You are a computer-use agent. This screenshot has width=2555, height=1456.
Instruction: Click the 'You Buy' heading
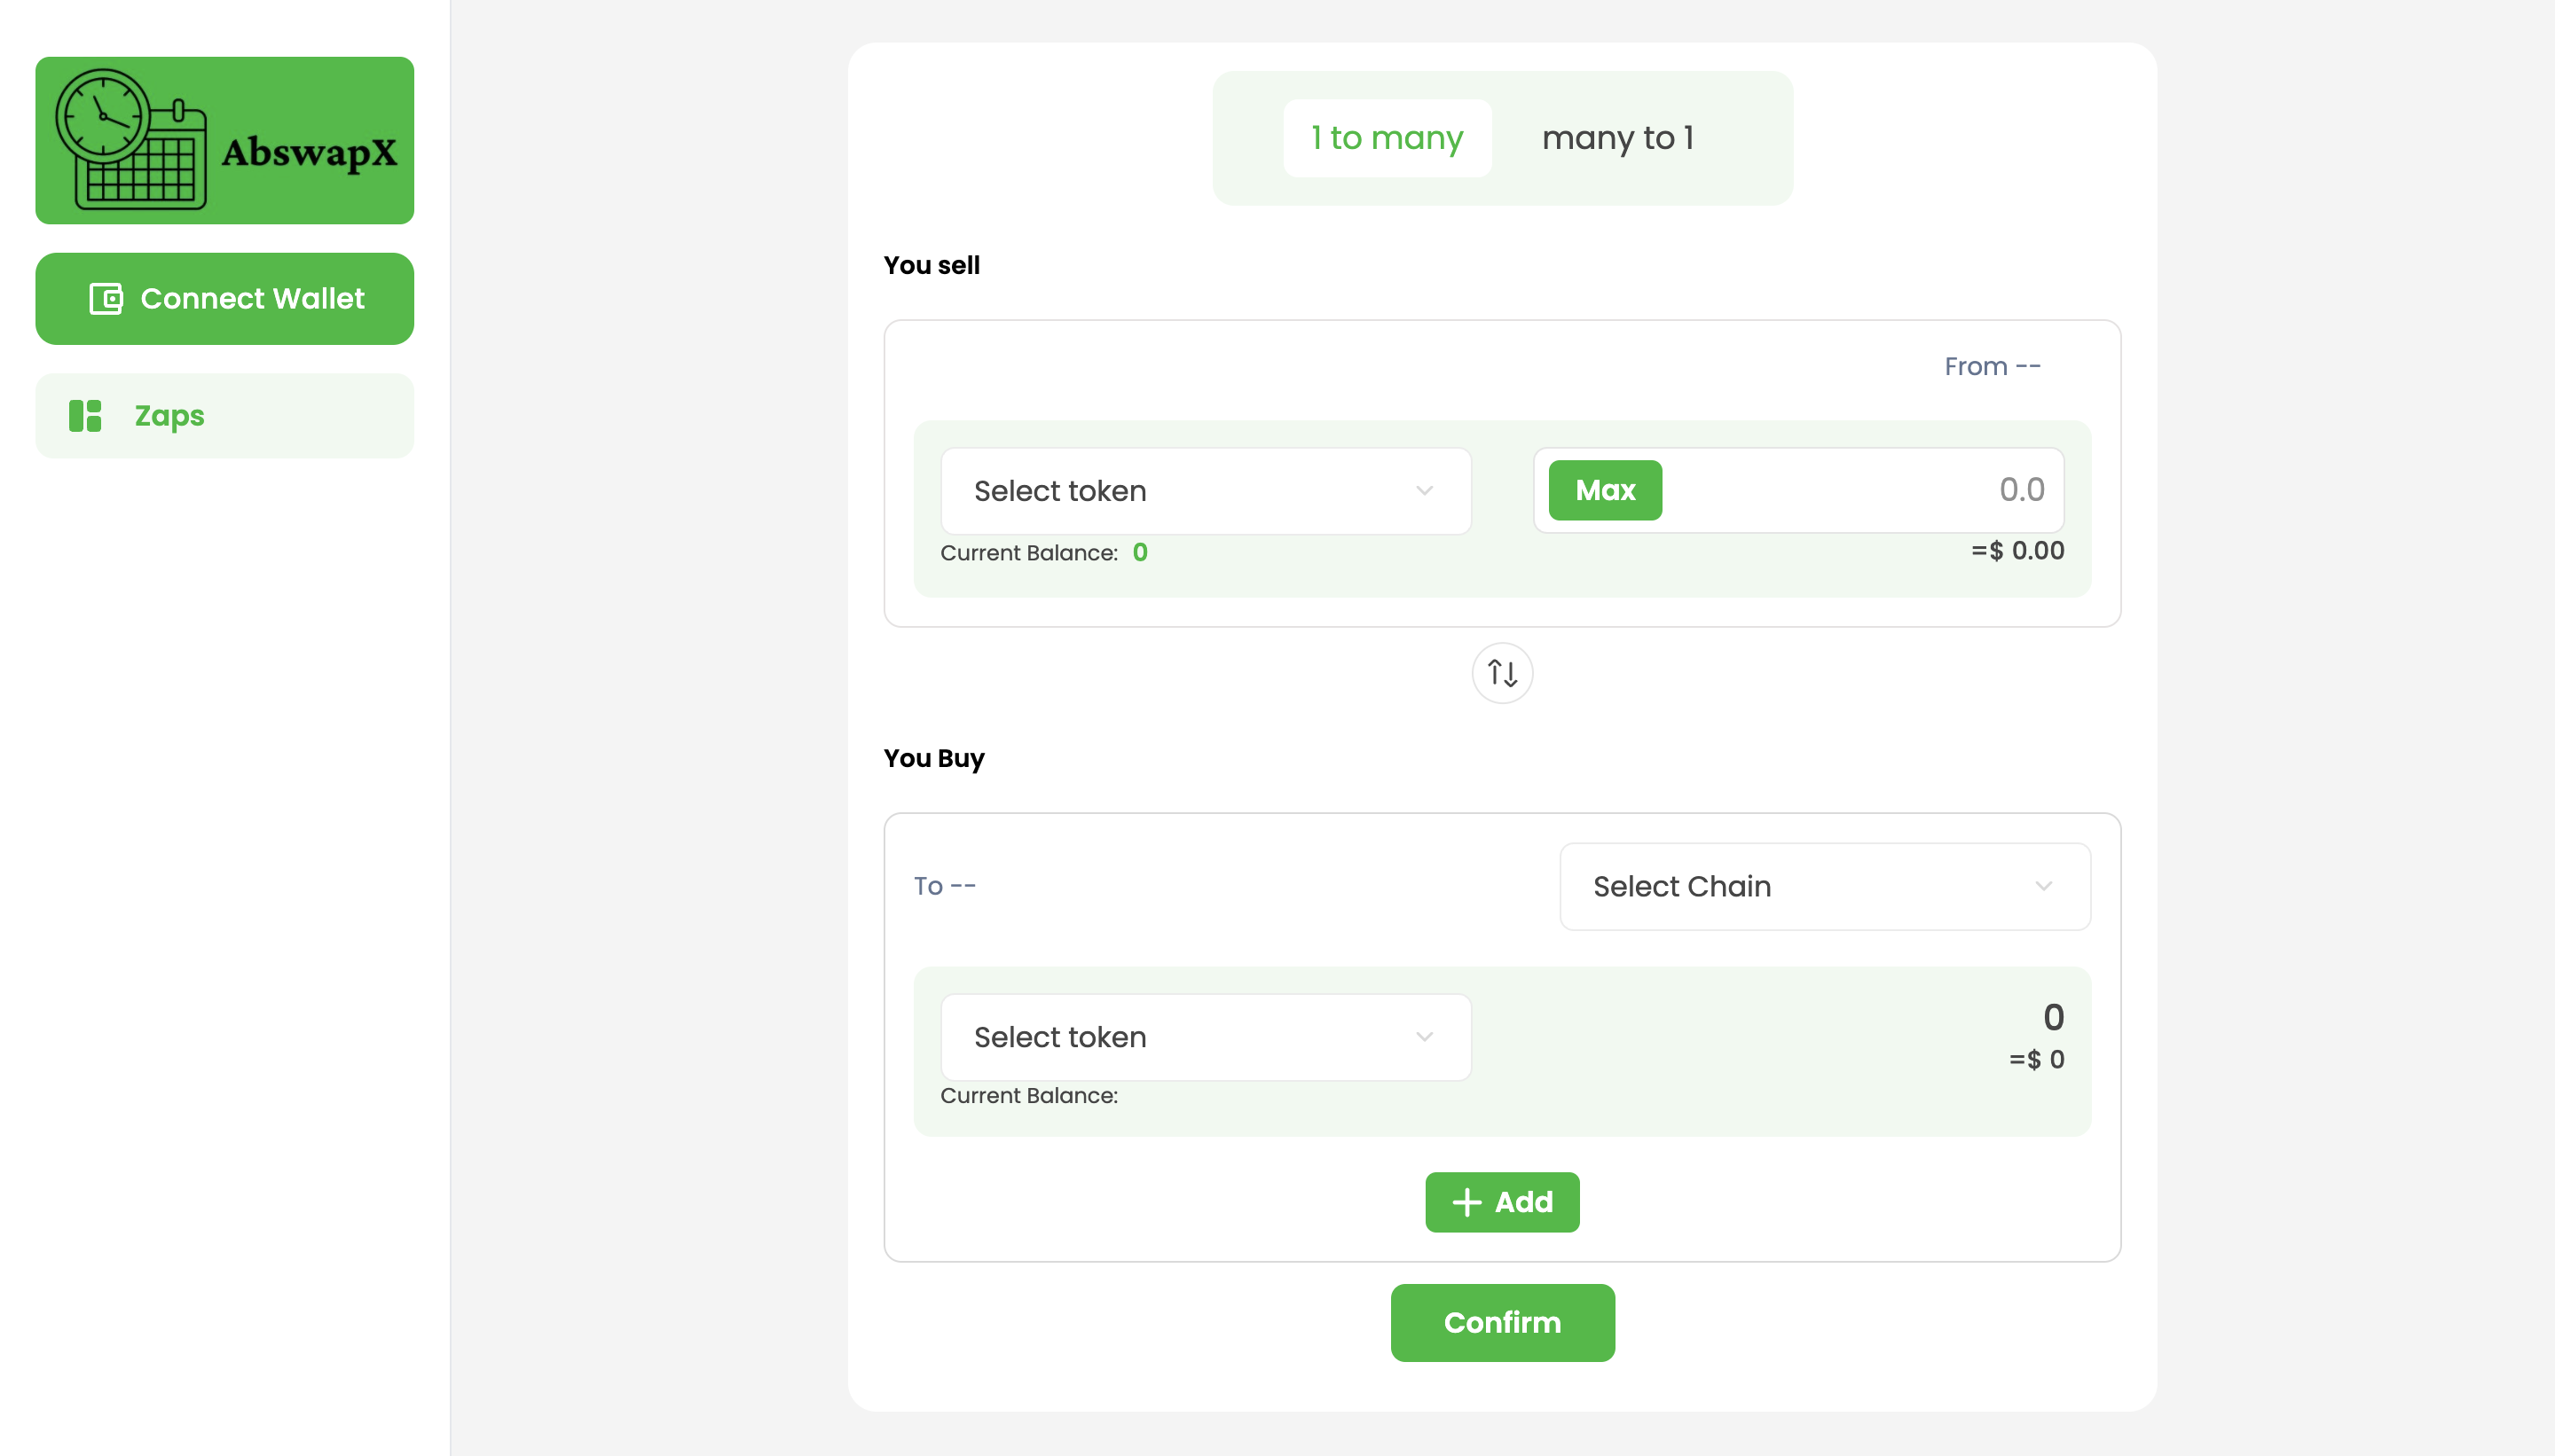pyautogui.click(x=933, y=759)
